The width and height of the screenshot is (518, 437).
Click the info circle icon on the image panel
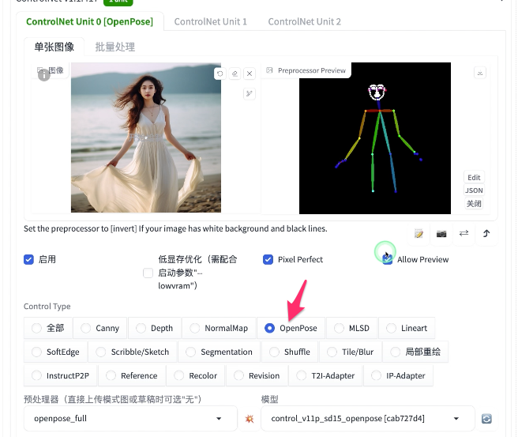44,75
